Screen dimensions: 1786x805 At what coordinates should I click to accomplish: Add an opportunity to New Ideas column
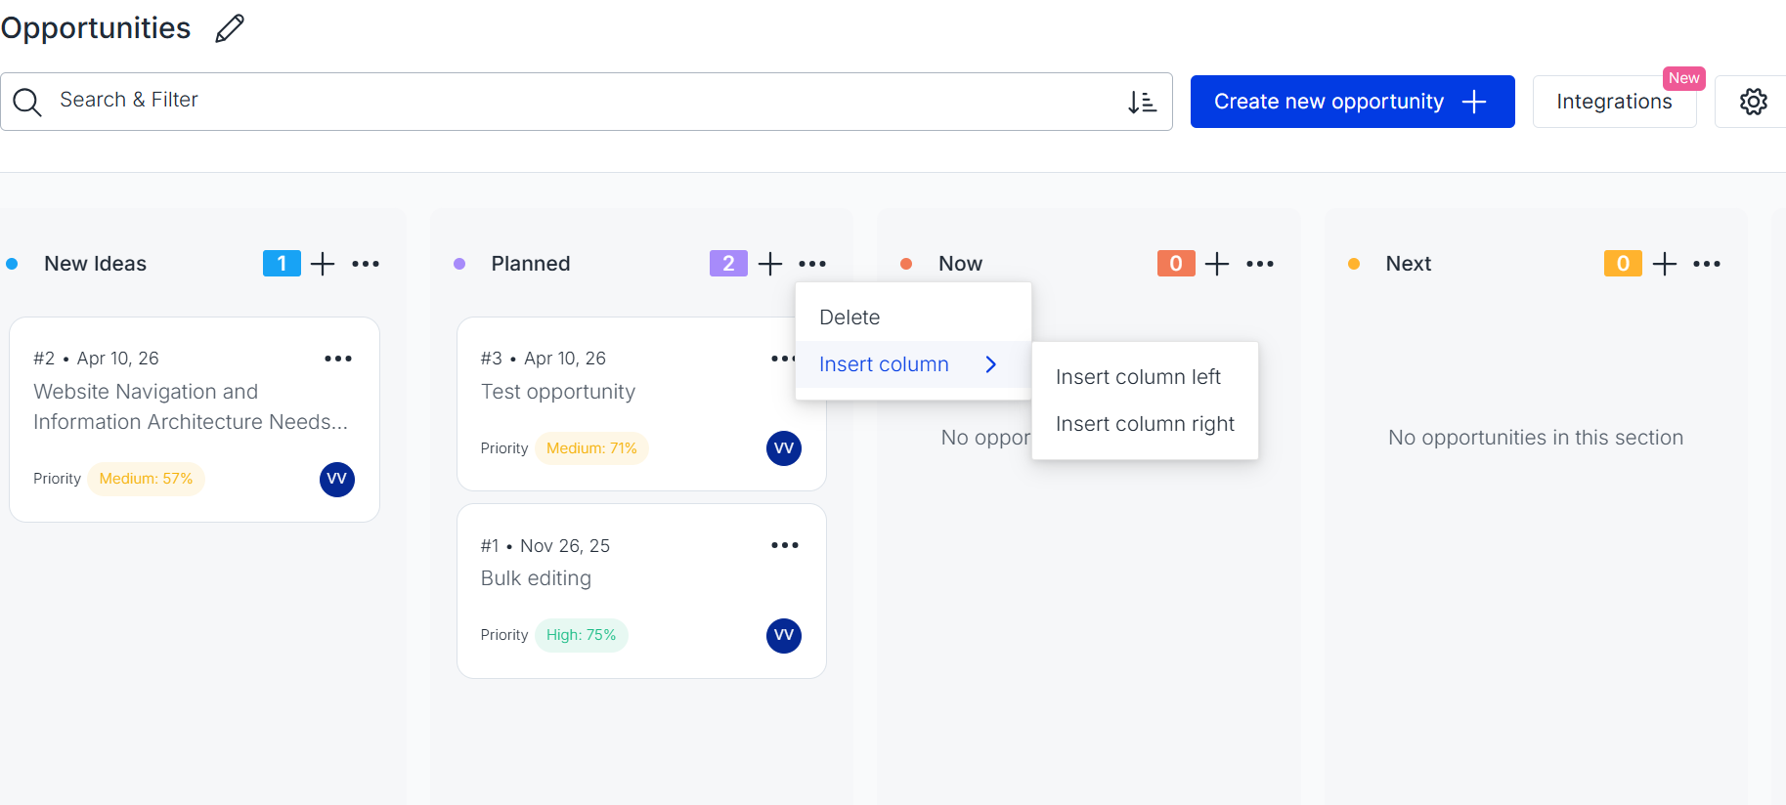[323, 264]
